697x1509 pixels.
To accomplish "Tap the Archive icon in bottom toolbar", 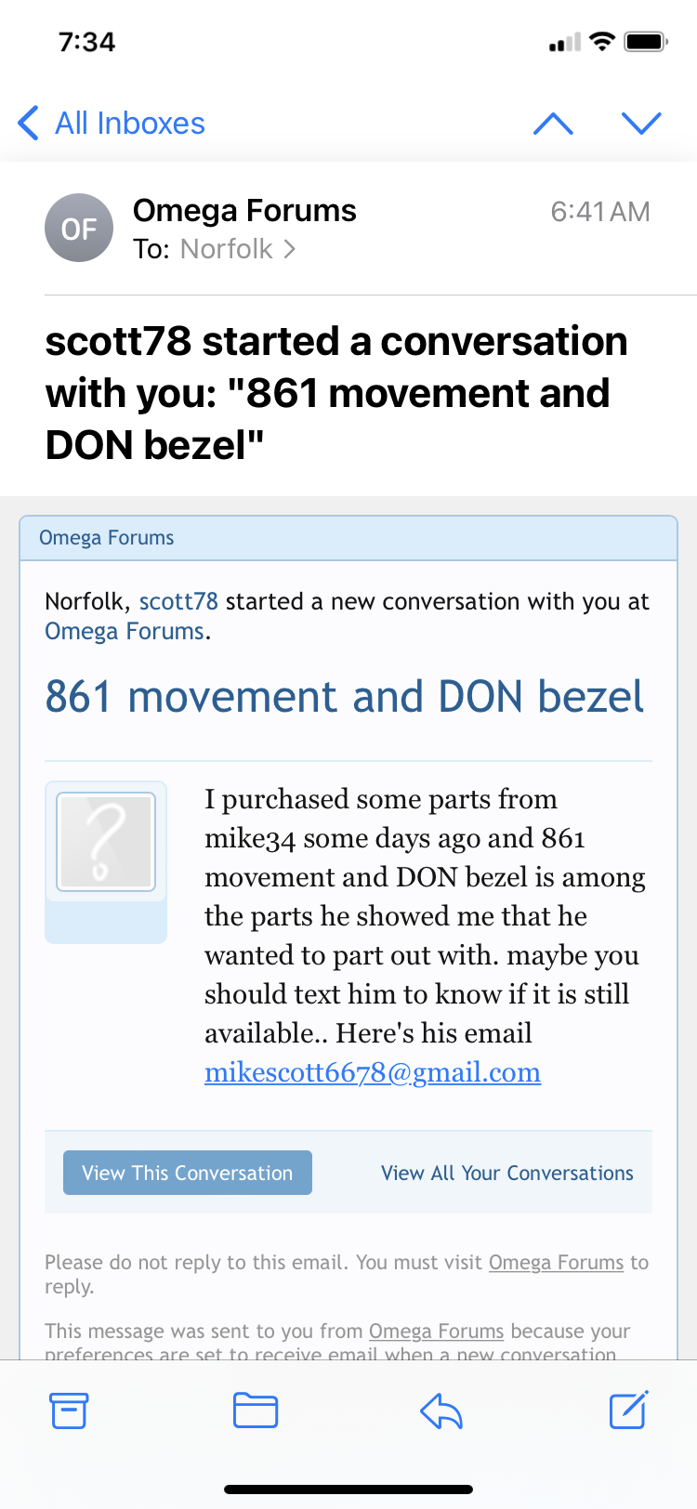I will (69, 1411).
